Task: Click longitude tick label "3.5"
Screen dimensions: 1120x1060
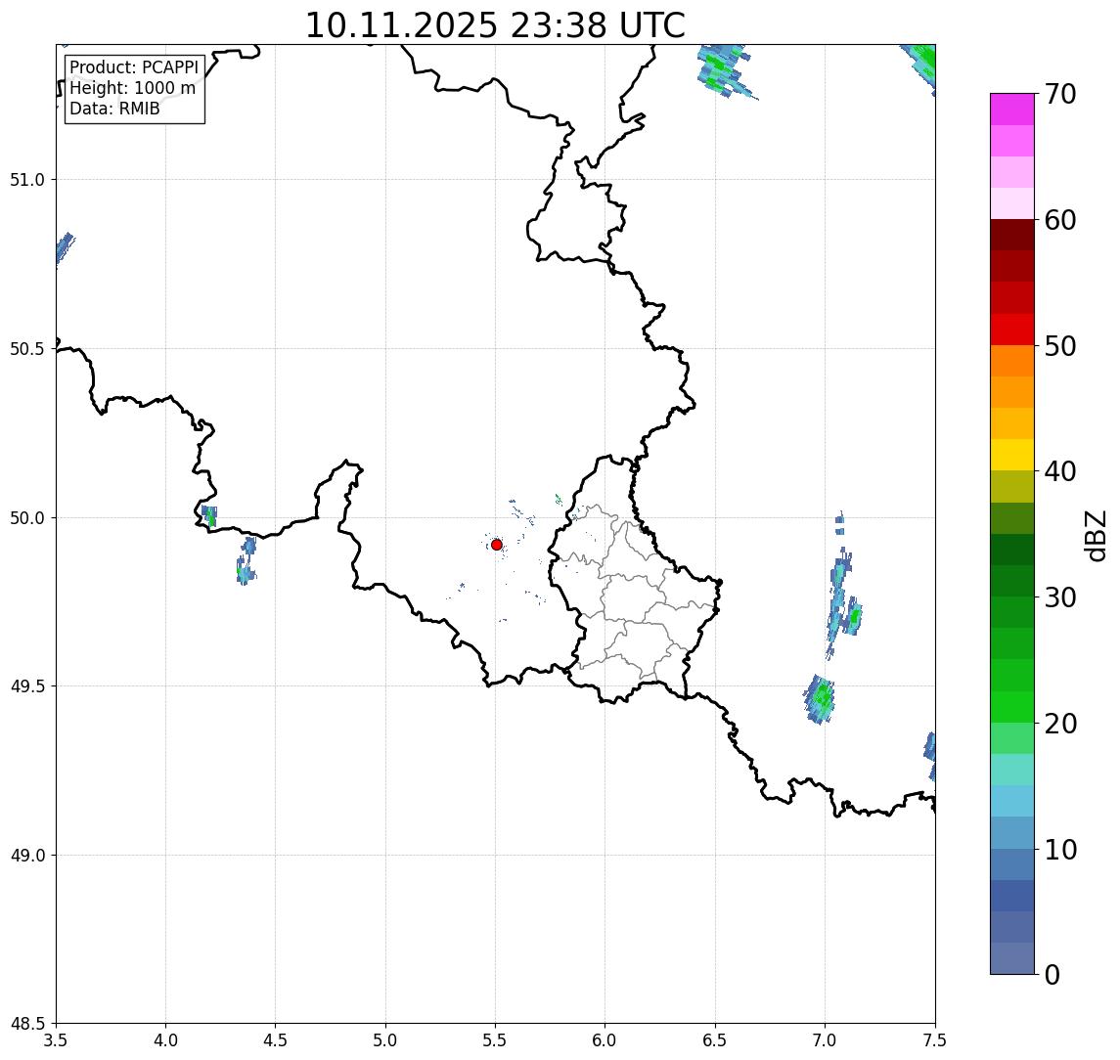Action: click(56, 1040)
